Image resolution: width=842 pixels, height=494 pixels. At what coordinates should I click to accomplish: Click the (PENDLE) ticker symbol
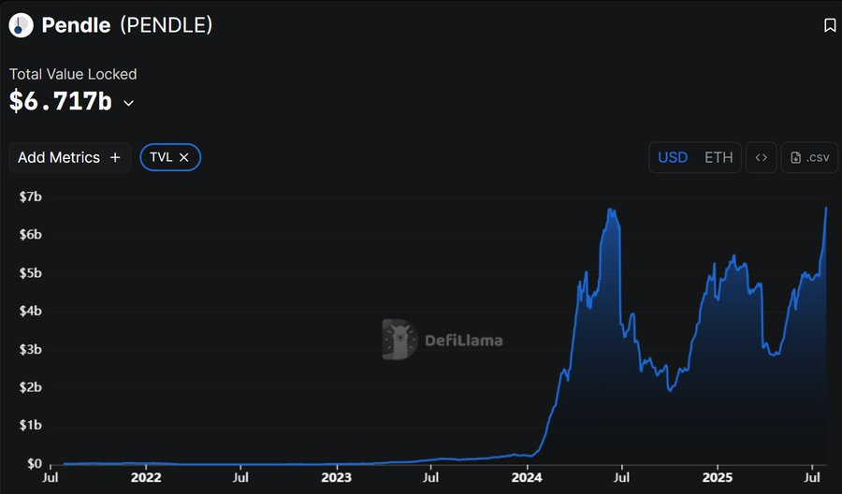[166, 25]
